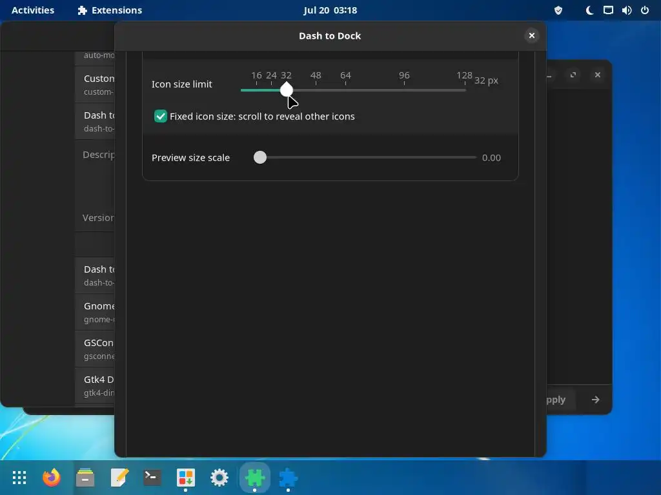Click the Preview size scale label
The image size is (661, 495).
click(190, 158)
